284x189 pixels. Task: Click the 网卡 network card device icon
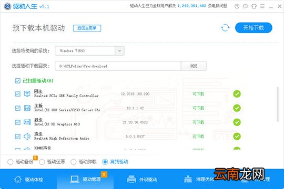click(27, 94)
